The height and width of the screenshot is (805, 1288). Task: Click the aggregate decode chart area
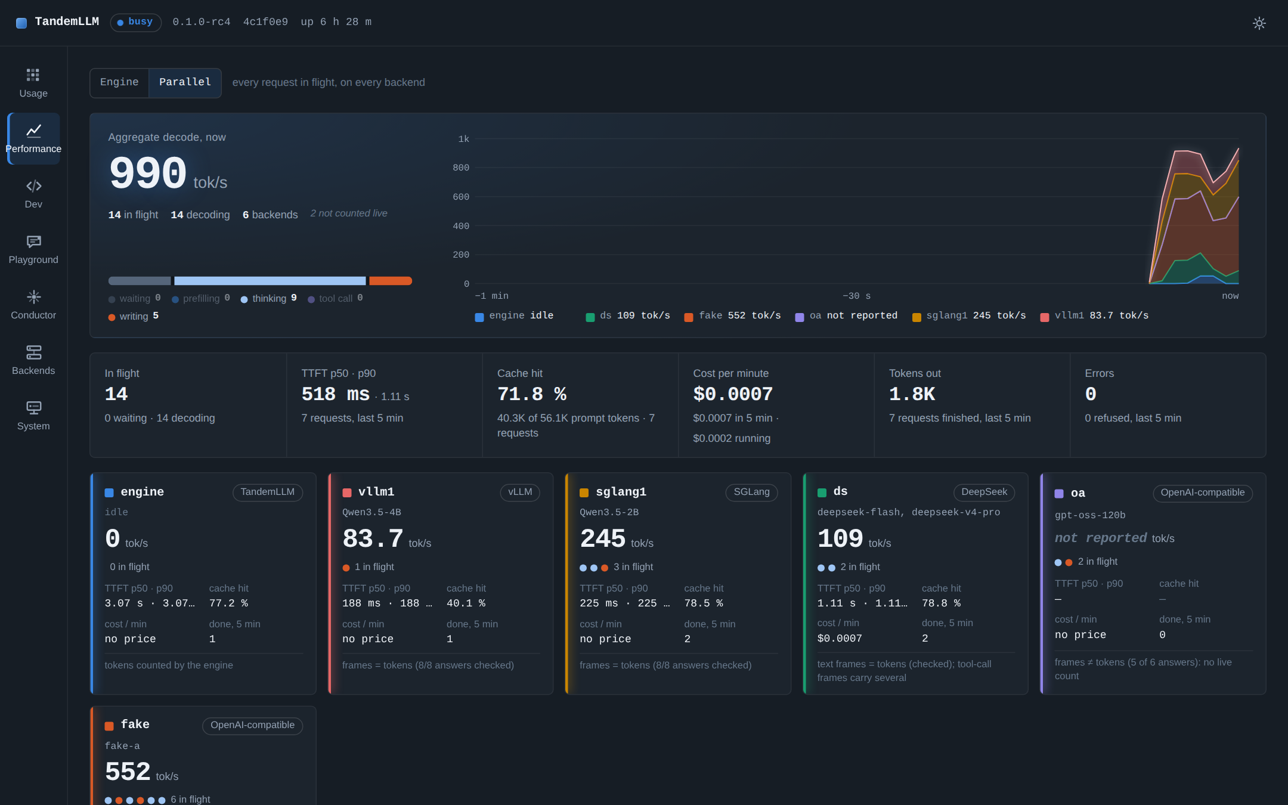pos(857,211)
